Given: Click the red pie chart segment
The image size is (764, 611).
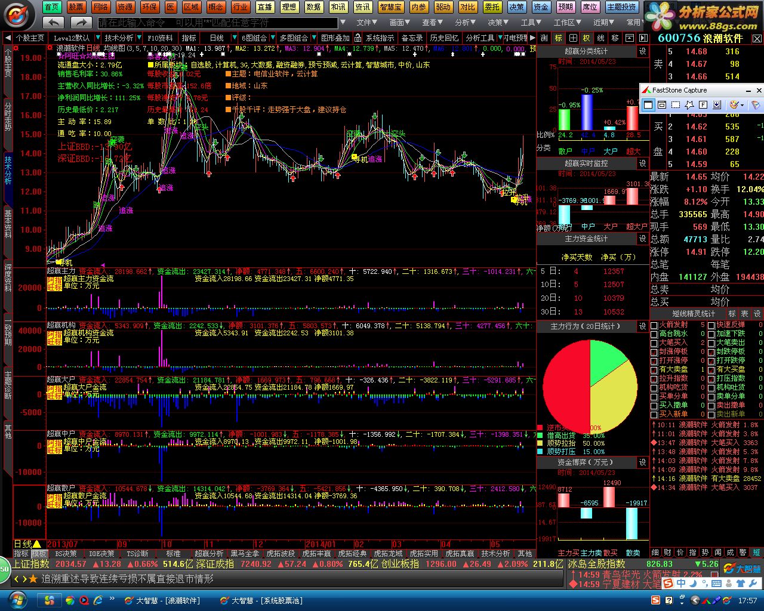Looking at the screenshot, I should coord(566,387).
